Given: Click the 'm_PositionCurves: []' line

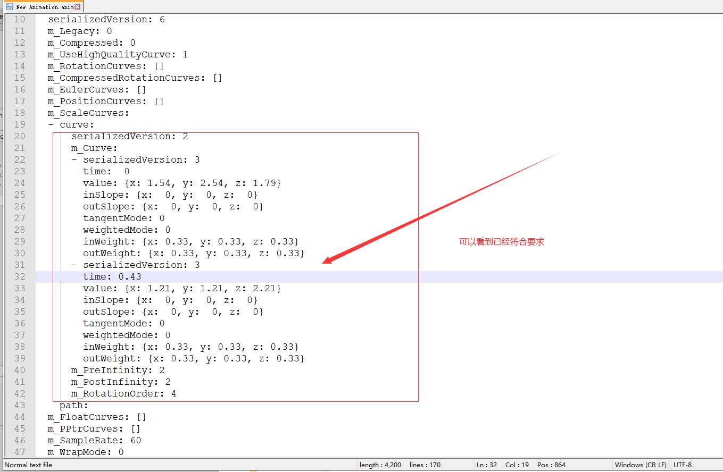Looking at the screenshot, I should coord(106,101).
